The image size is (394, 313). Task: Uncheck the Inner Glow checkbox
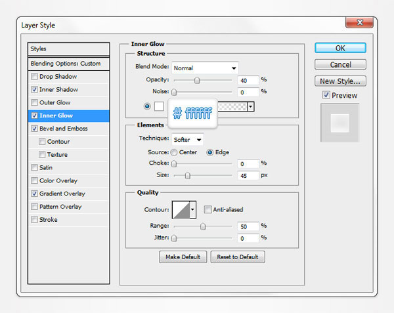click(34, 115)
